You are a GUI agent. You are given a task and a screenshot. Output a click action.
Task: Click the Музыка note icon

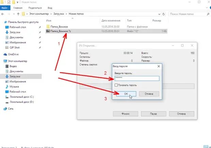pyautogui.click(x=7, y=86)
